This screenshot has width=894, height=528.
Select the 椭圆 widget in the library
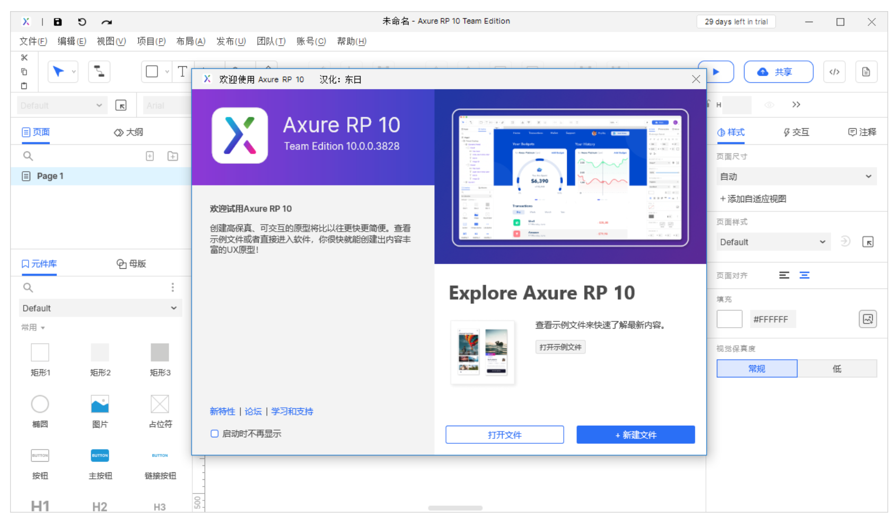[x=40, y=403]
